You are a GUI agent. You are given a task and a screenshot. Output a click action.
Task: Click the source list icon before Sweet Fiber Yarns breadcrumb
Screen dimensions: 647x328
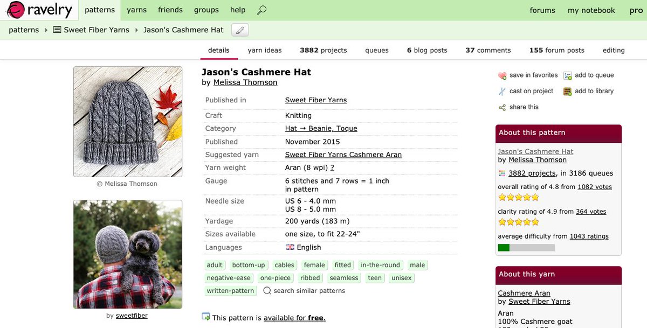tap(57, 30)
